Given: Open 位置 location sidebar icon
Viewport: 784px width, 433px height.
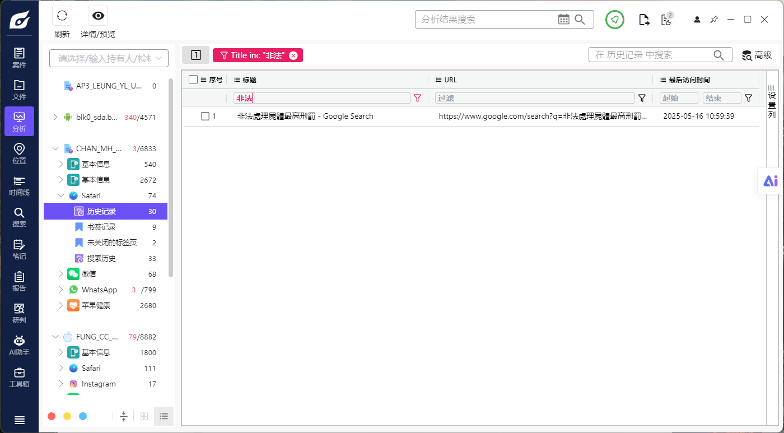Looking at the screenshot, I should tap(19, 153).
